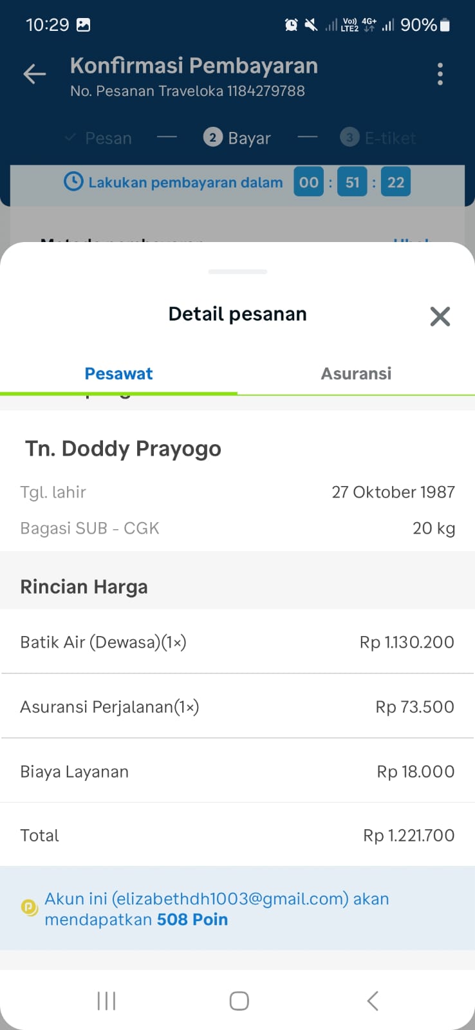Tap the back arrow in the header

pos(35,75)
